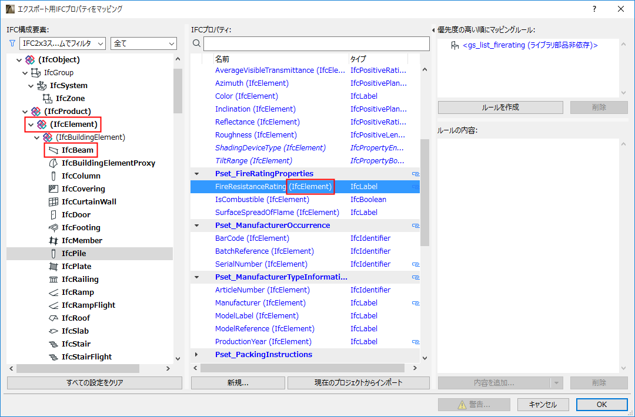Viewport: 635px width, 417px height.
Task: Collapse the (IfcElement) node
Action: click(x=31, y=125)
